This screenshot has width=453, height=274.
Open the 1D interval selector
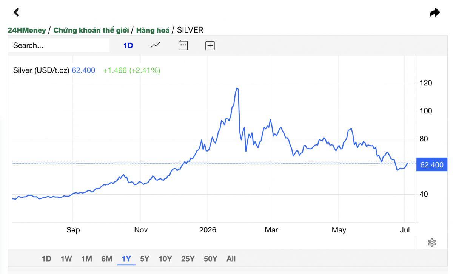[x=128, y=45]
